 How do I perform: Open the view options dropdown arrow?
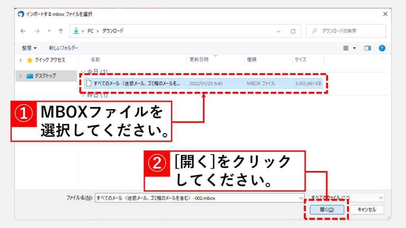[x=354, y=48]
